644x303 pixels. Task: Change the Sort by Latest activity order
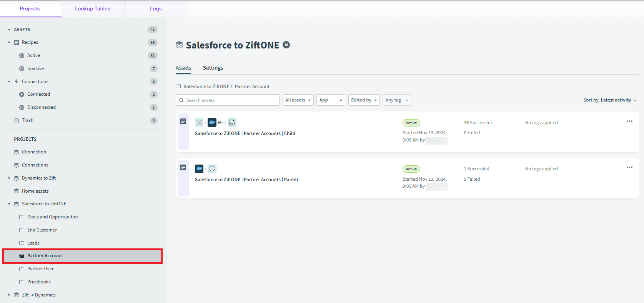(610, 100)
